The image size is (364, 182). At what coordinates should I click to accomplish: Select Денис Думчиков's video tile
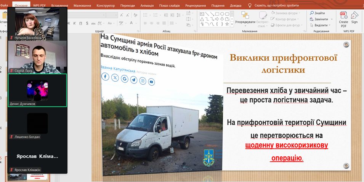pyautogui.click(x=37, y=90)
